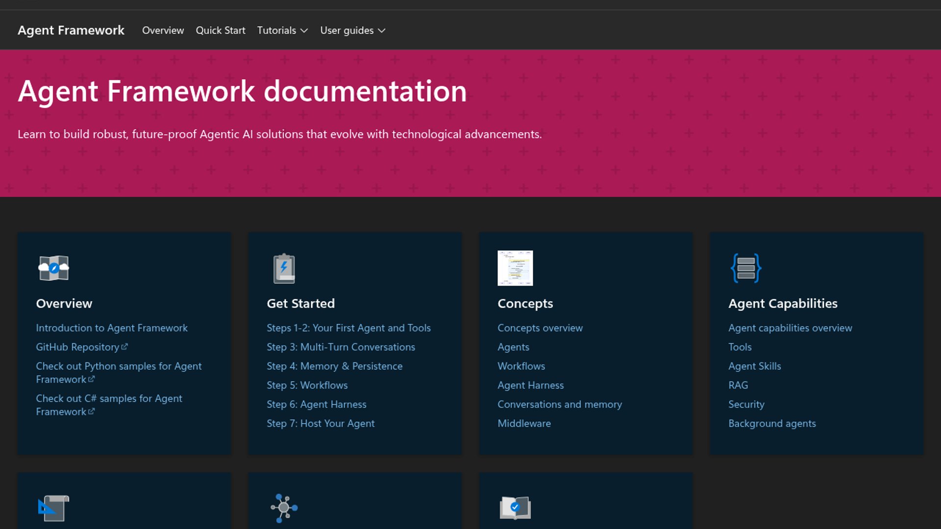Open the Quick Start nav item
Screen dimensions: 941x529
point(221,30)
